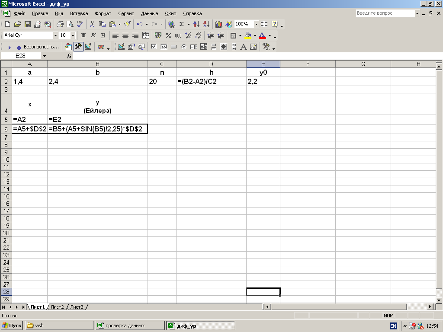This screenshot has height=332, width=443.
Task: Copy the selection
Action: click(x=102, y=24)
